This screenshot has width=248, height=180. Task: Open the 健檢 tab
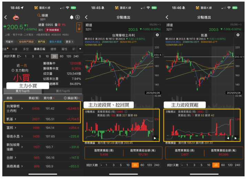point(53,49)
